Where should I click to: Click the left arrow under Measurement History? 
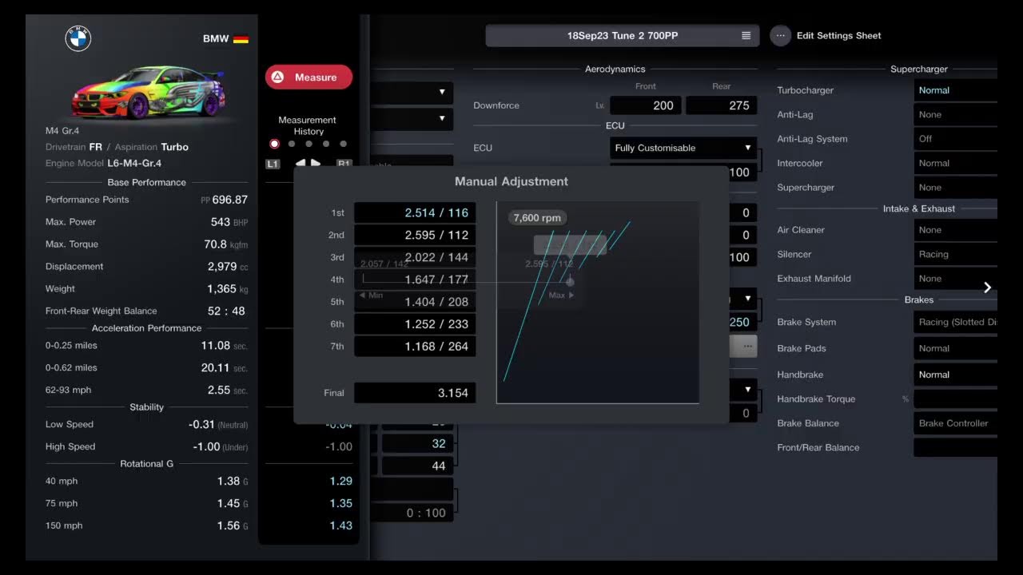click(300, 164)
